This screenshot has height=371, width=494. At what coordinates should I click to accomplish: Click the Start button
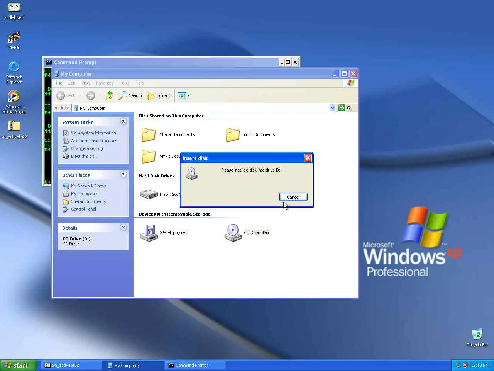point(18,365)
